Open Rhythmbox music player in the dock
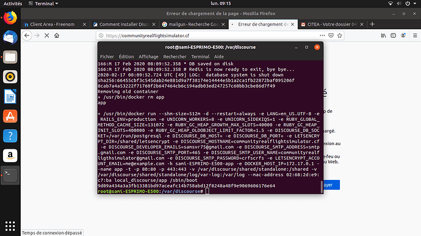This screenshot has width=421, height=236. coord(10,77)
